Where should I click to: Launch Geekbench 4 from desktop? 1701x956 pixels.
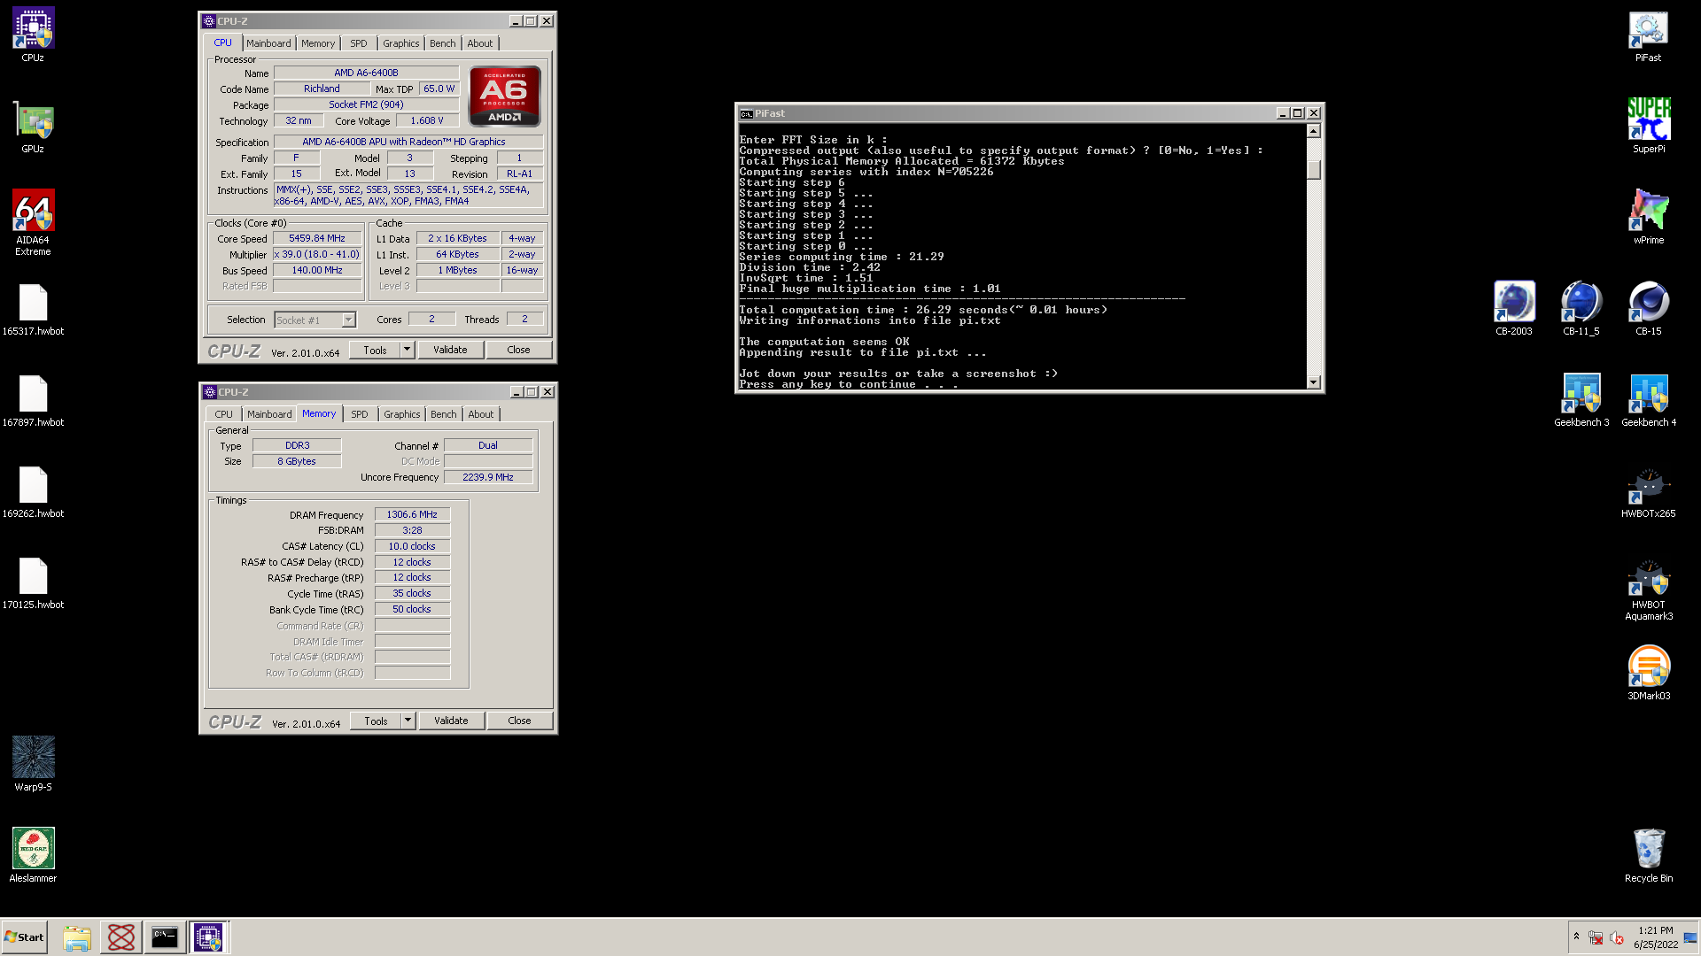pos(1648,399)
